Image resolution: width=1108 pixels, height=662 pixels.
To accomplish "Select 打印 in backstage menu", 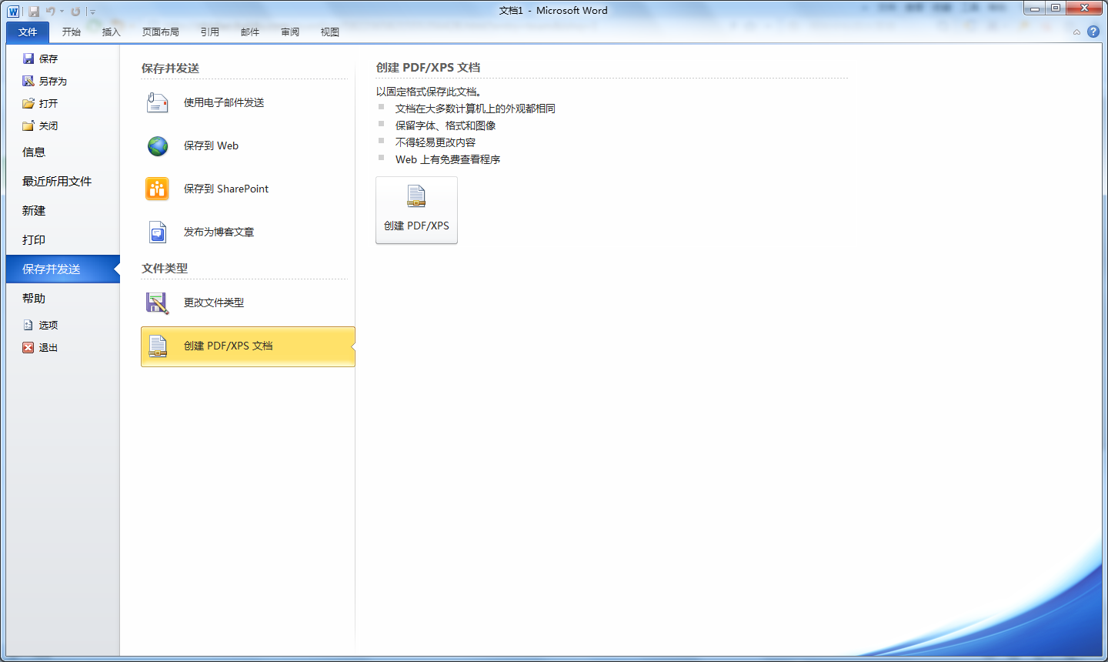I will (63, 239).
